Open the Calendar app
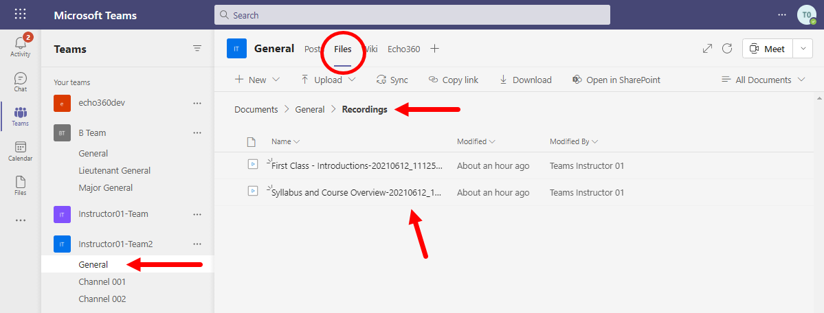 [x=21, y=151]
